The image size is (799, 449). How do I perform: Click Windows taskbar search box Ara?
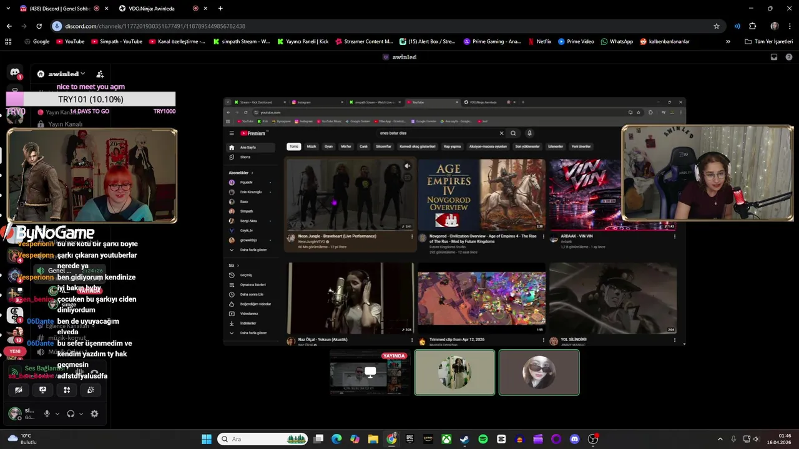tap(262, 439)
